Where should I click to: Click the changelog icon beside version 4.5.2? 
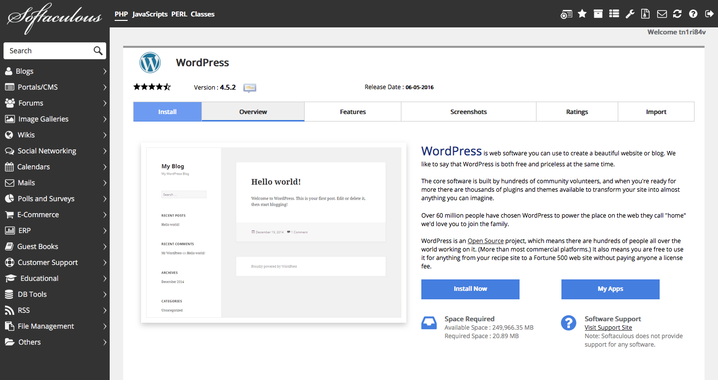pos(249,88)
